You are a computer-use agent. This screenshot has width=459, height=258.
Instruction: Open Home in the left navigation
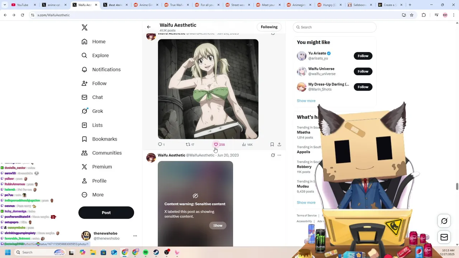[x=94, y=42]
